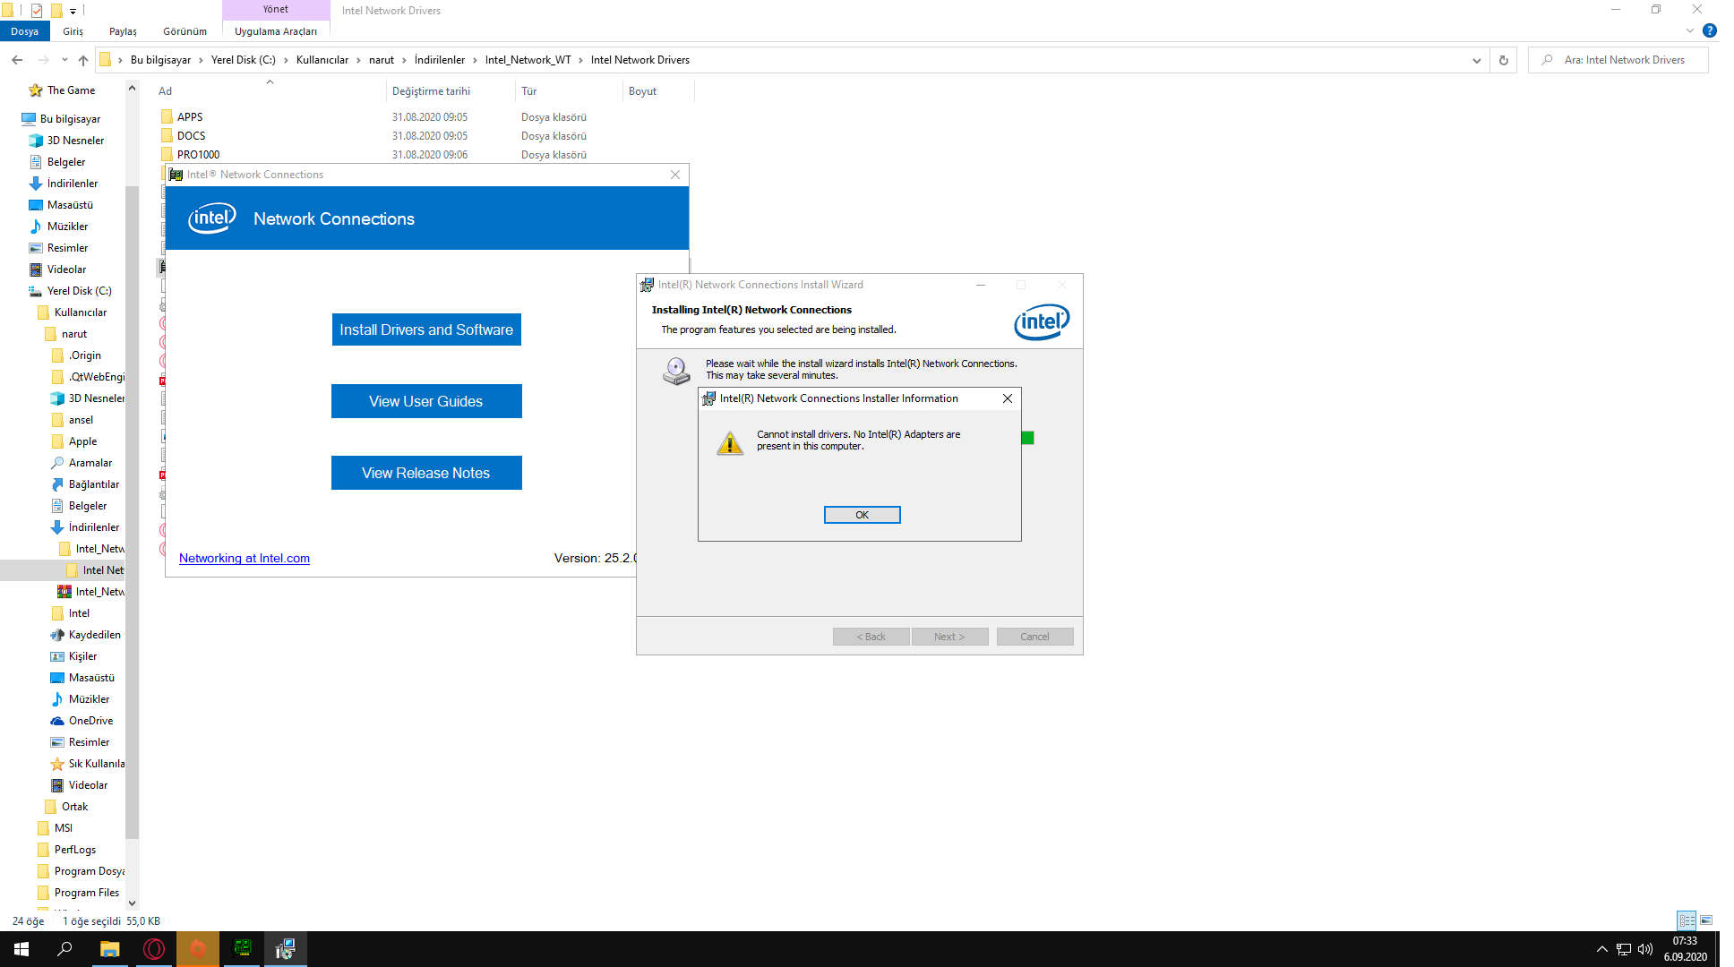The height and width of the screenshot is (967, 1734).
Task: Click İndirilenler breadcrumb in the address bar
Action: click(440, 60)
